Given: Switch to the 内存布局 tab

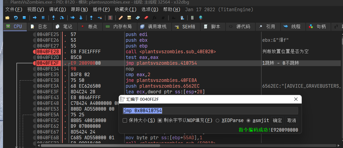Looking at the screenshot, I should click(119, 26).
